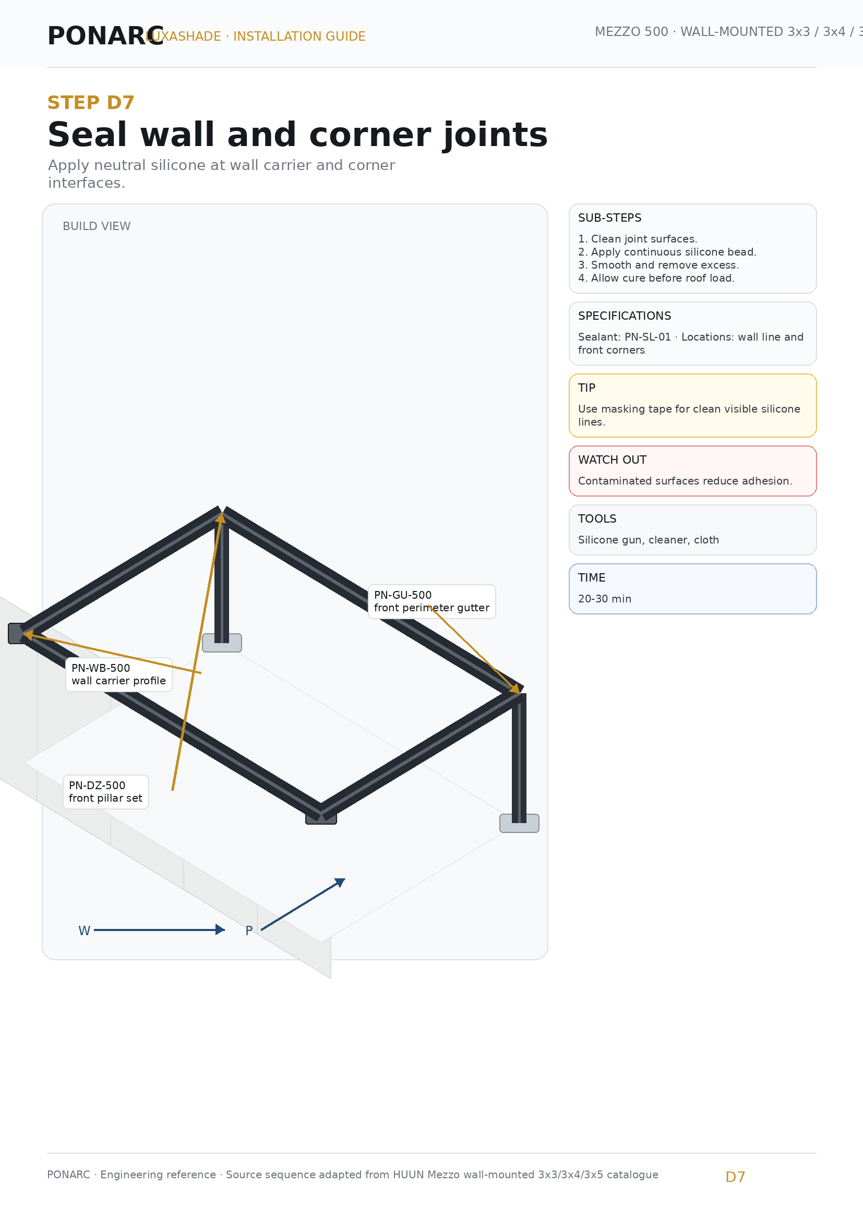Open the SPECIFICATIONS panel
Image resolution: width=863 pixels, height=1220 pixels.
point(692,334)
